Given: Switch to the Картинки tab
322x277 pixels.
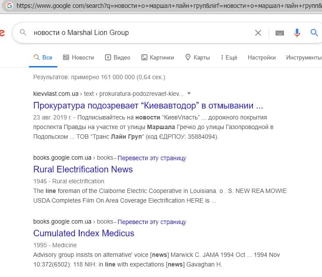Looking at the screenshot, I should (x=157, y=57).
